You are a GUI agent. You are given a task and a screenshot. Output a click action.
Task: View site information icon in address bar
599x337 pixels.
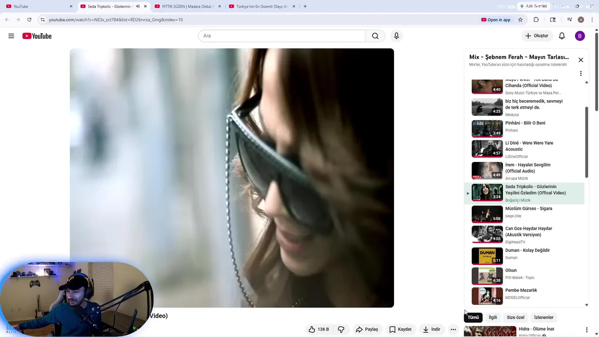[x=43, y=20]
